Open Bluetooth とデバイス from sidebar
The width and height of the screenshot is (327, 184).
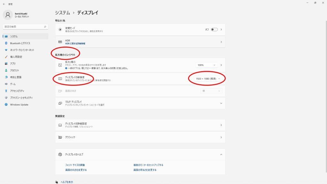[20, 43]
